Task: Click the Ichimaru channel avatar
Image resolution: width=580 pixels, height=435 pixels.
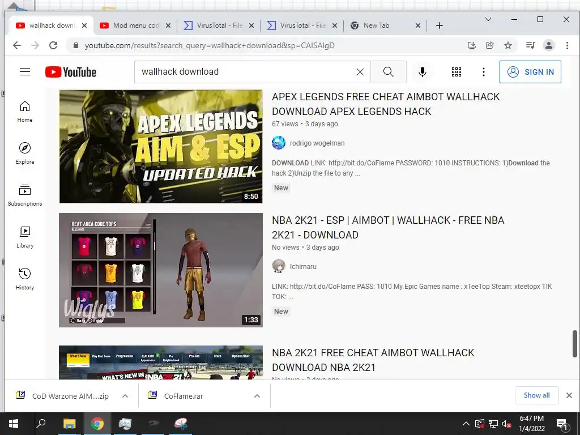Action: [279, 266]
